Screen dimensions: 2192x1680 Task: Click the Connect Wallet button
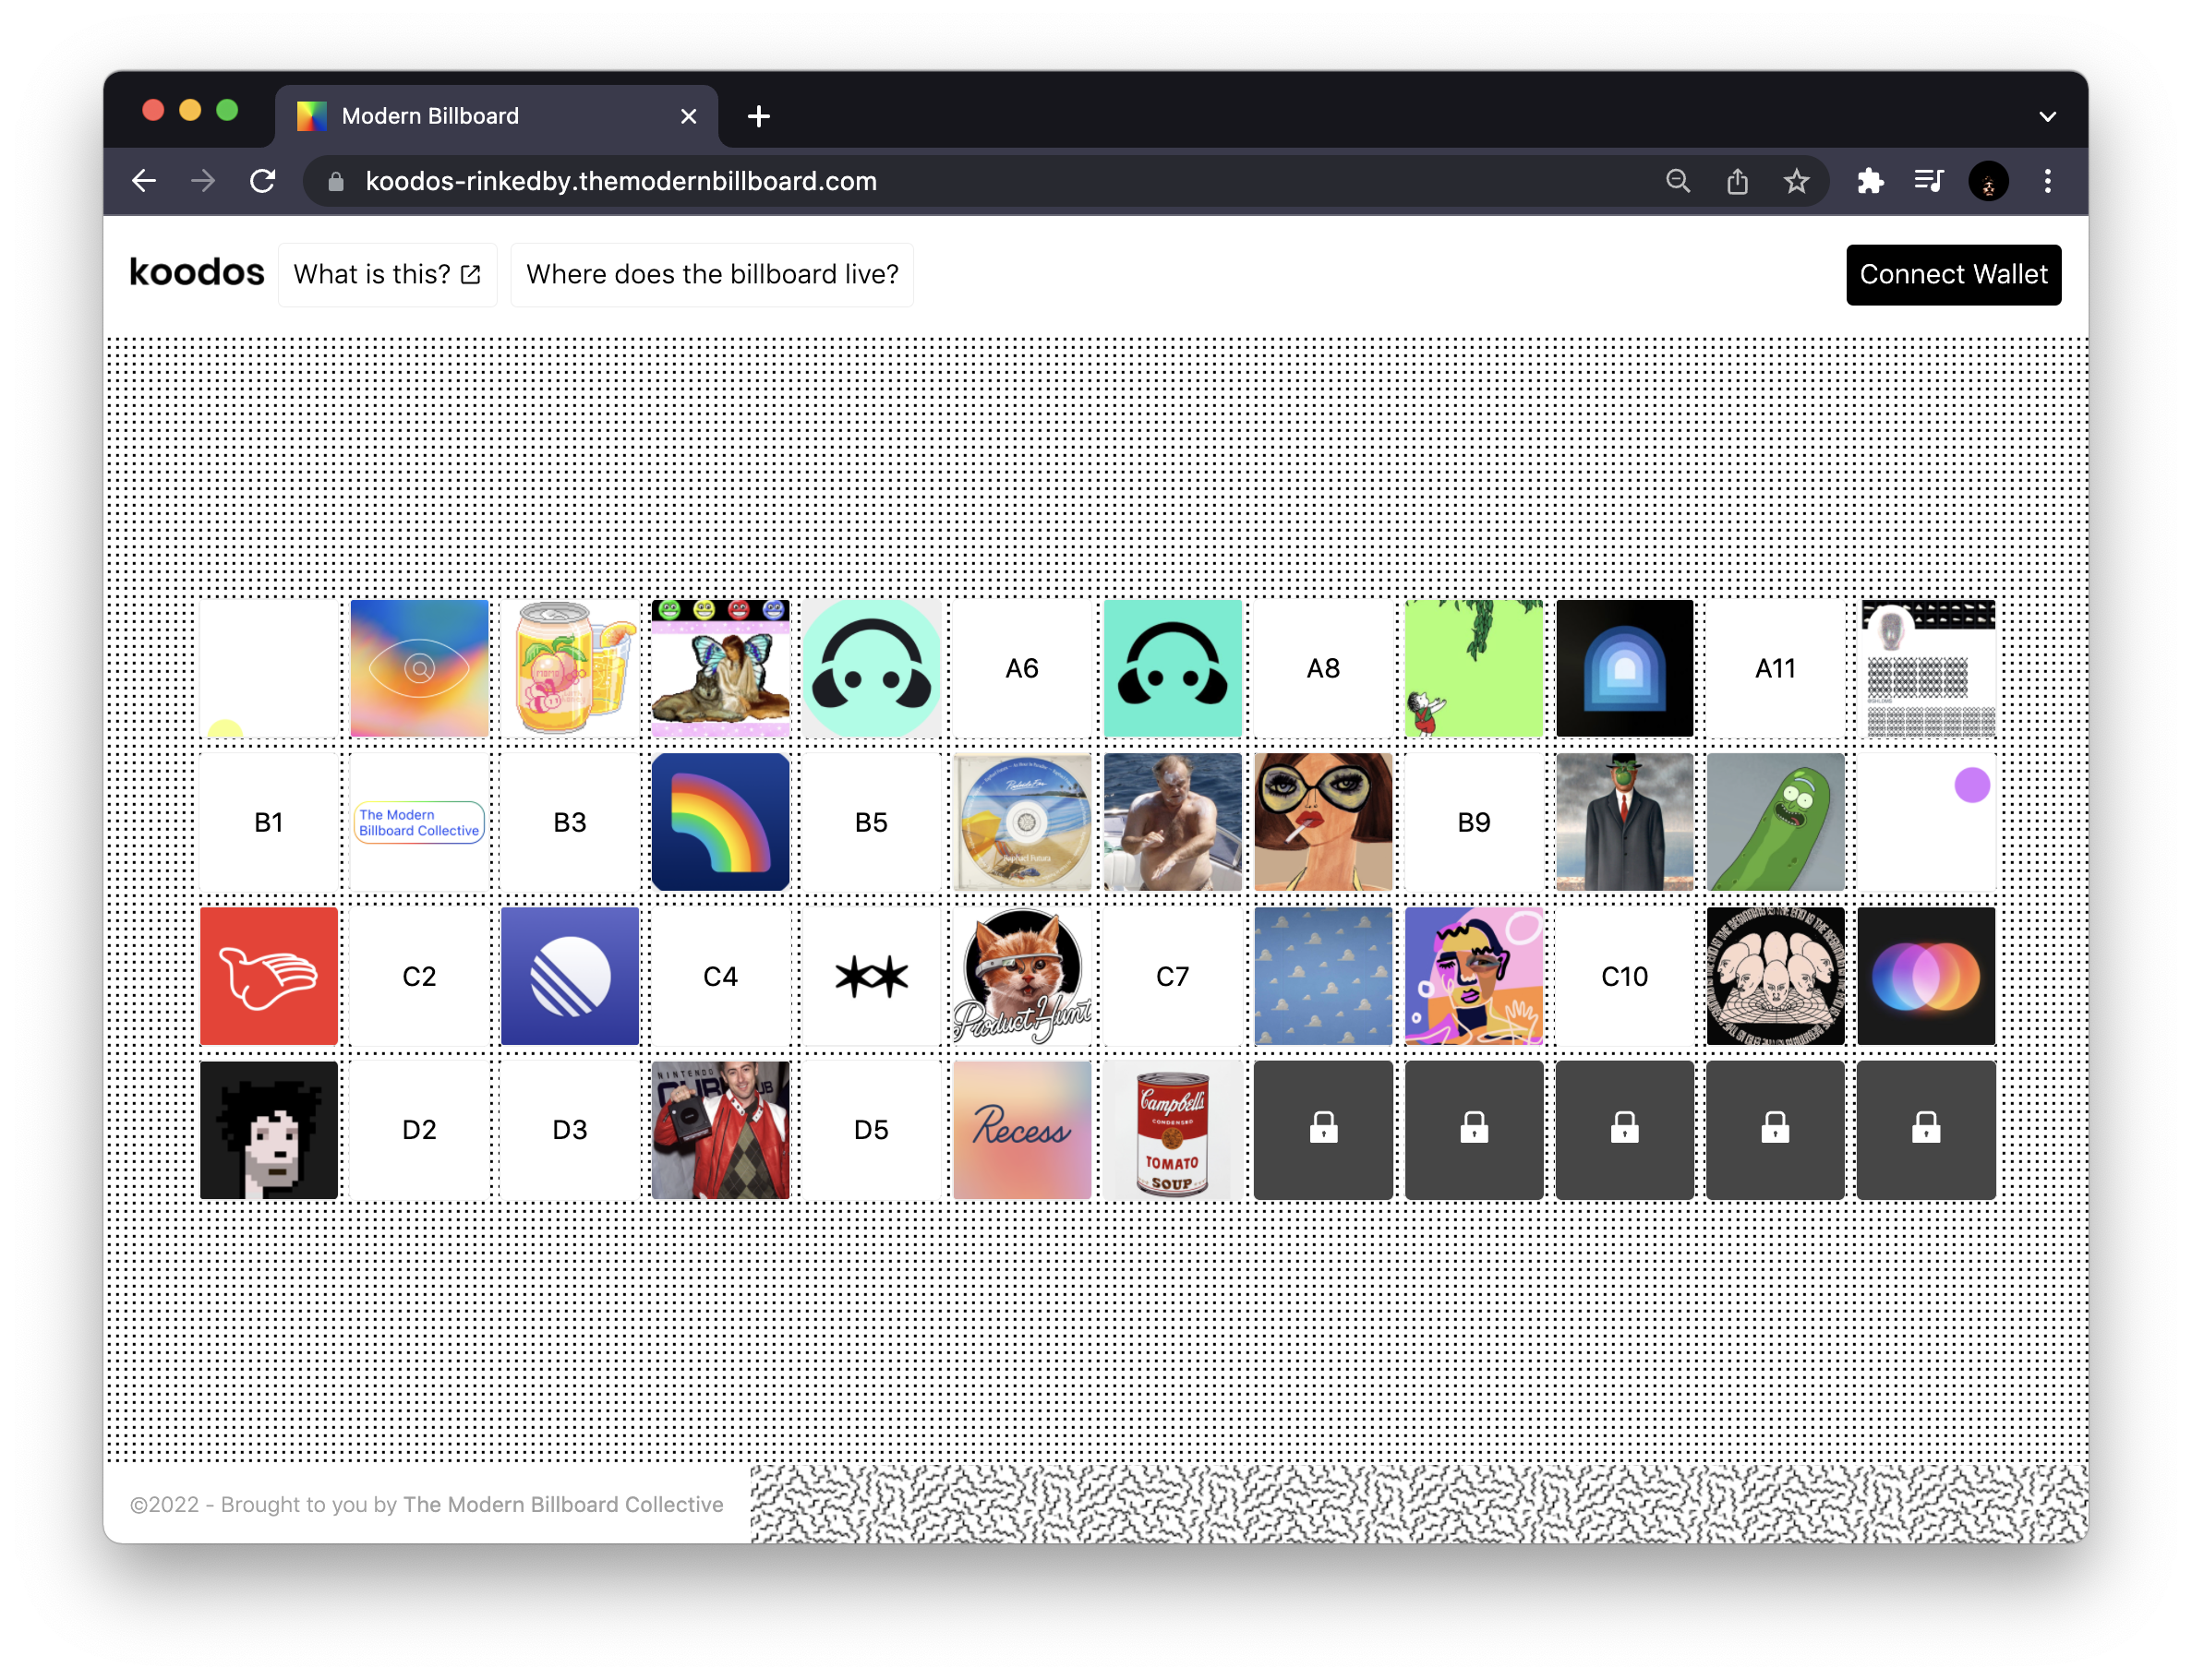pos(1952,274)
